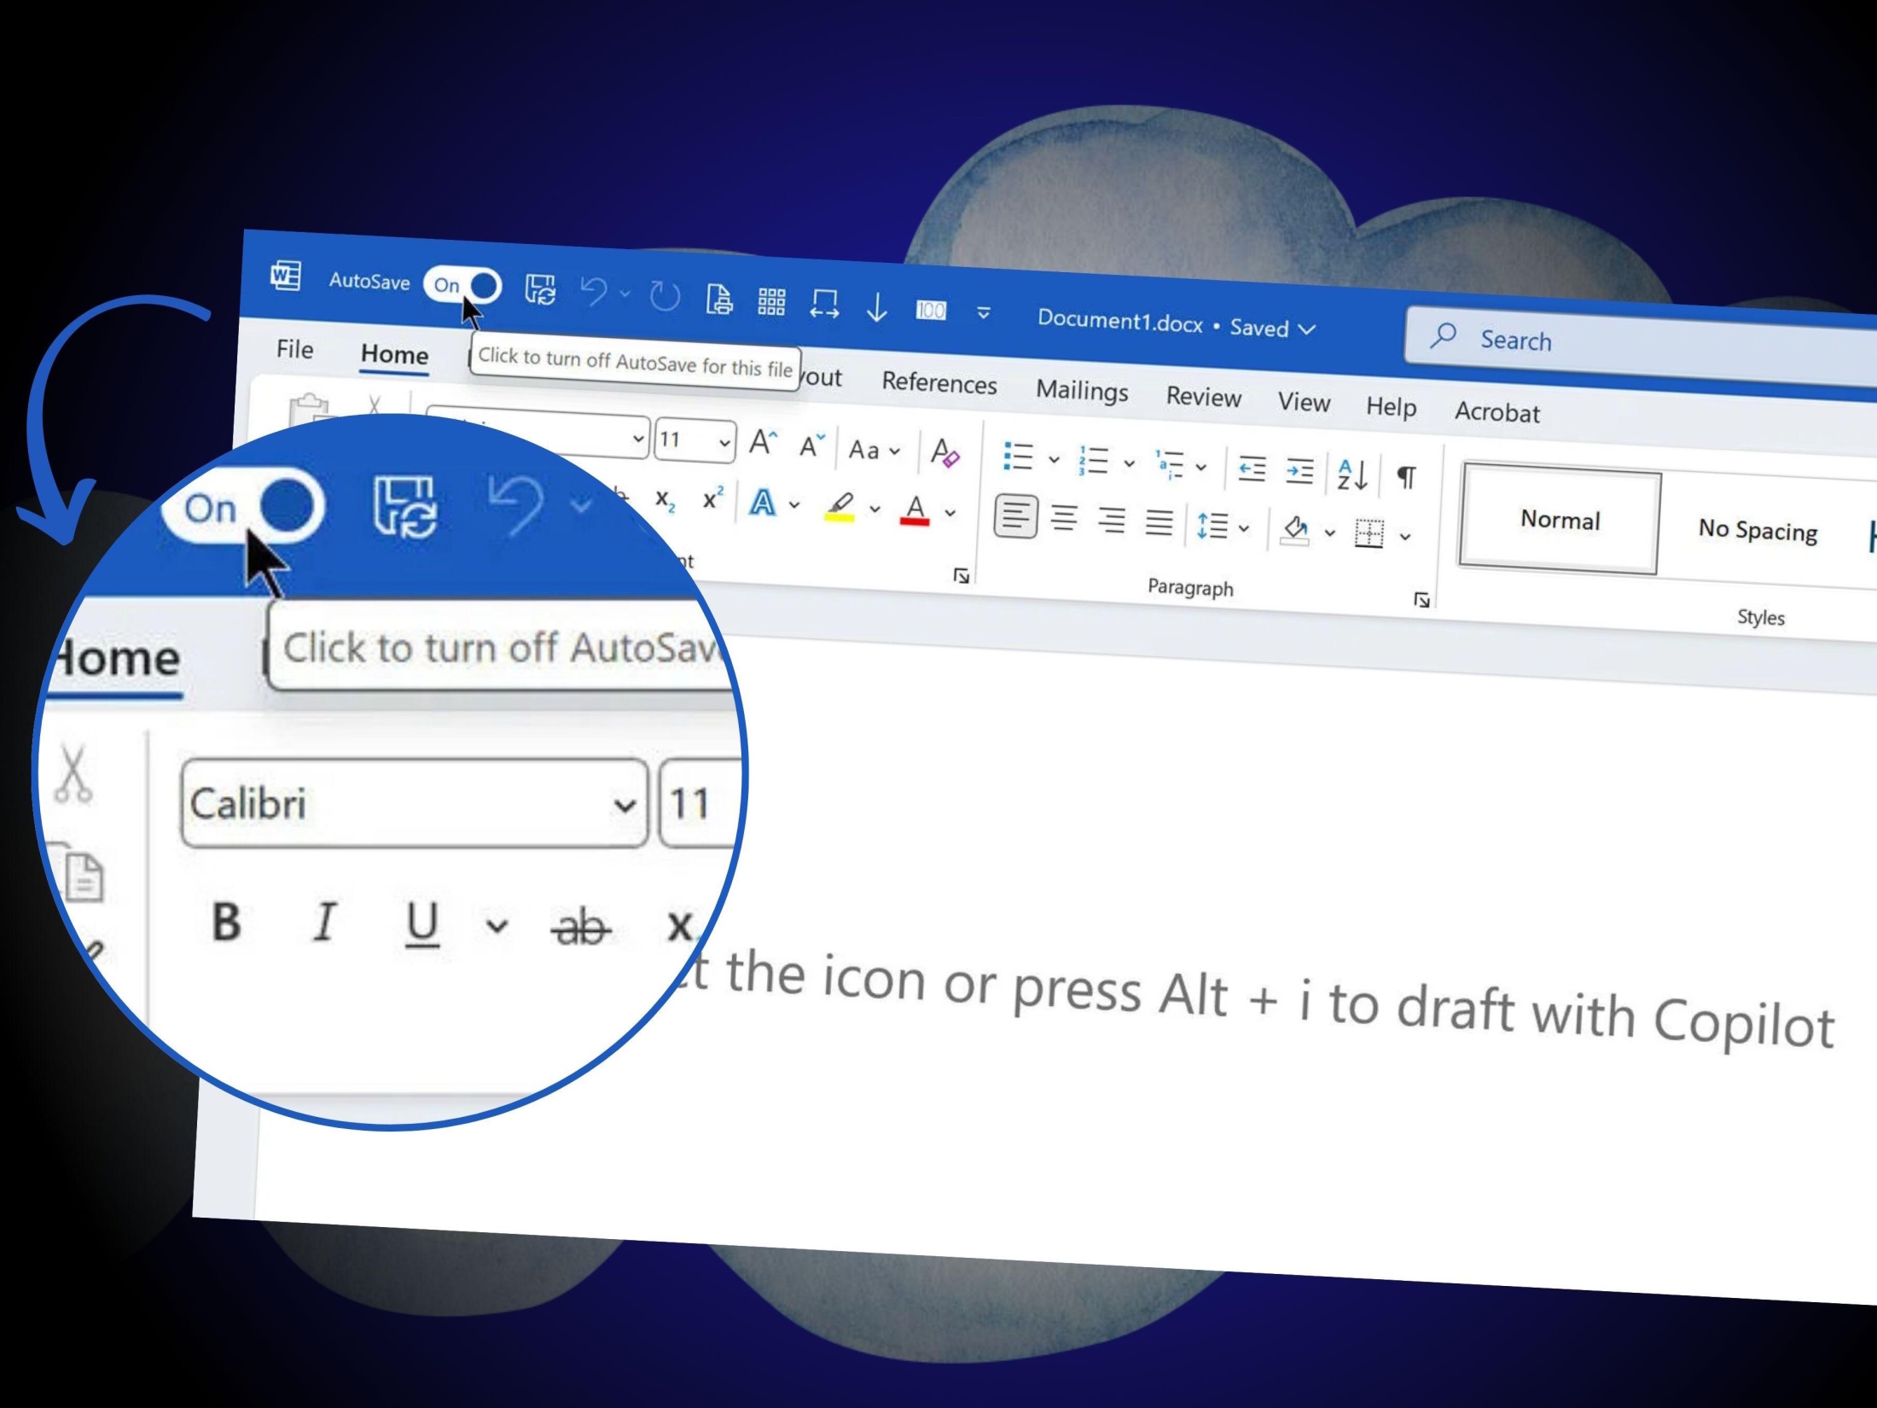Screen dimensions: 1877x1408
Task: Expand the Saved status dropdown beside Document1.docx
Action: coord(1307,329)
